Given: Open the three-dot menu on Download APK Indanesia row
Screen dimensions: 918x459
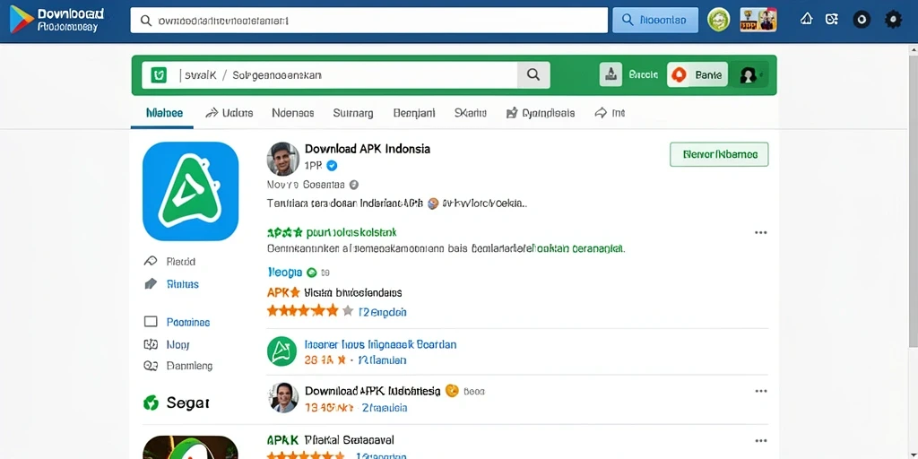Looking at the screenshot, I should click(x=760, y=391).
